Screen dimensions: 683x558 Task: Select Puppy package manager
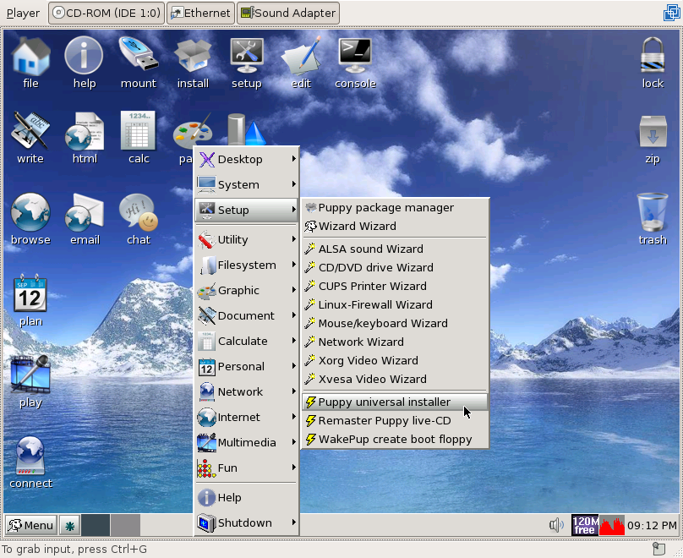(x=395, y=208)
